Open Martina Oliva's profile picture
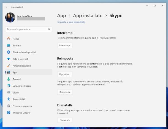The width and height of the screenshot is (168, 129). pyautogui.click(x=10, y=17)
